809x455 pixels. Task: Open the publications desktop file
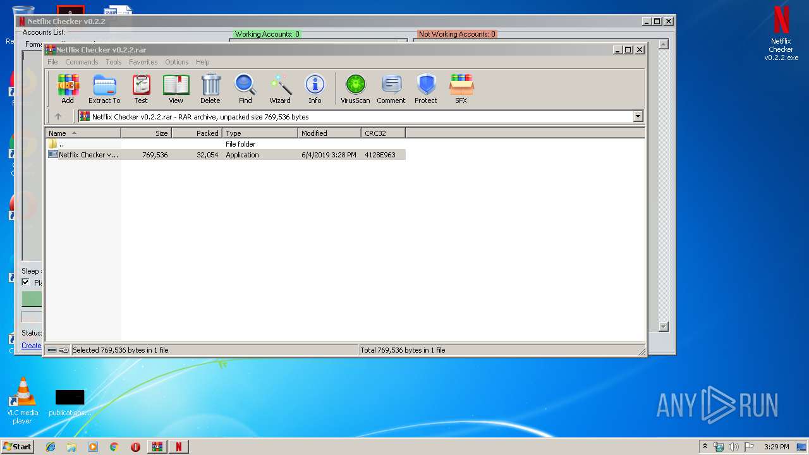(70, 403)
